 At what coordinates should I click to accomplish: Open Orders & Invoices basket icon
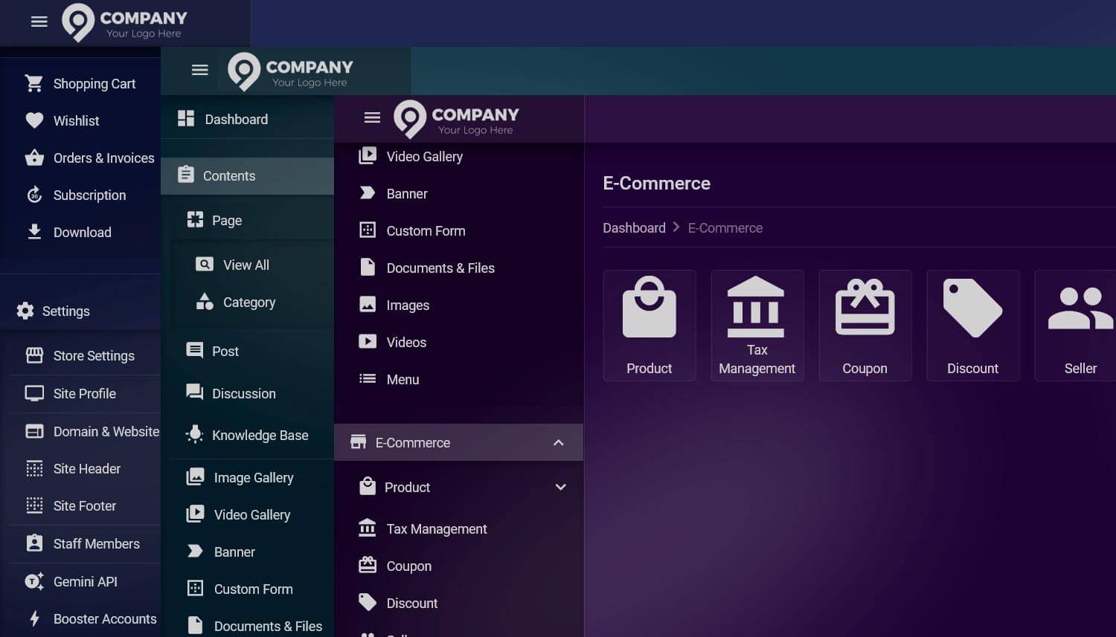click(34, 158)
